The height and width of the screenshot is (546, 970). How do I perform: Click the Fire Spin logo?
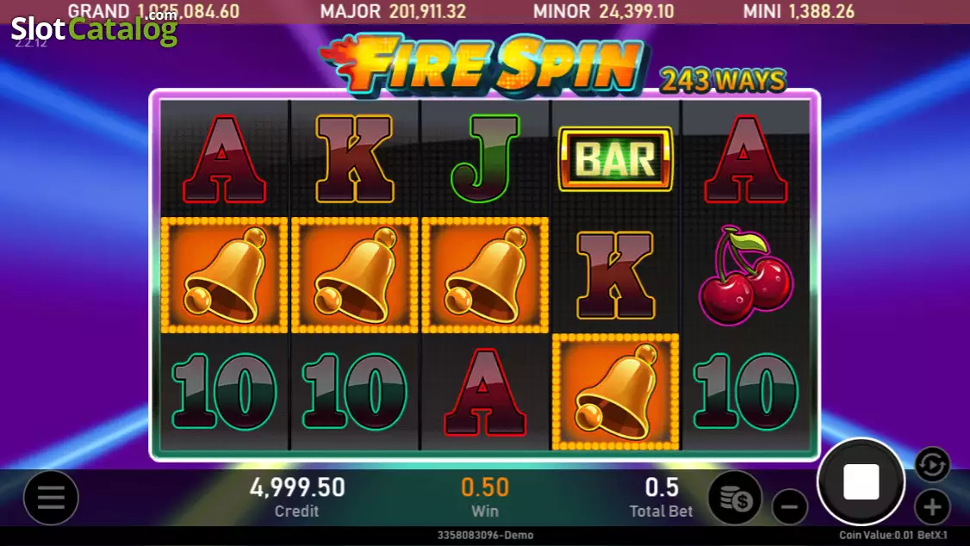click(x=482, y=65)
